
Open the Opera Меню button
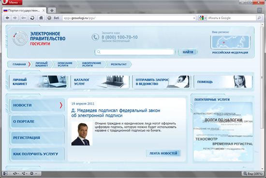tap(12, 2)
